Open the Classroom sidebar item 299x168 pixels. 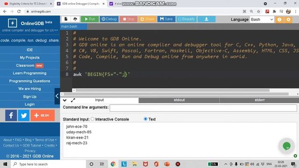(30, 65)
